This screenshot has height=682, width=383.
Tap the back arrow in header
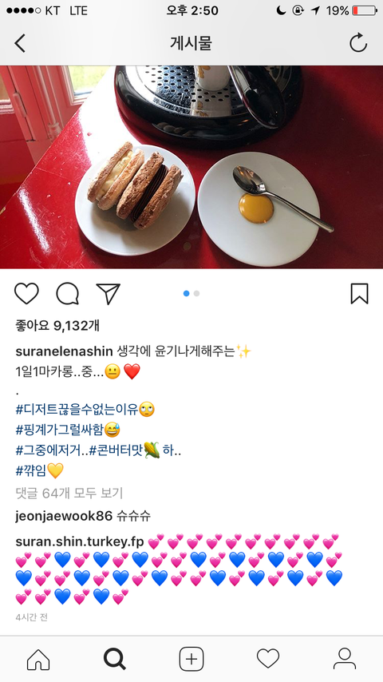pos(20,43)
